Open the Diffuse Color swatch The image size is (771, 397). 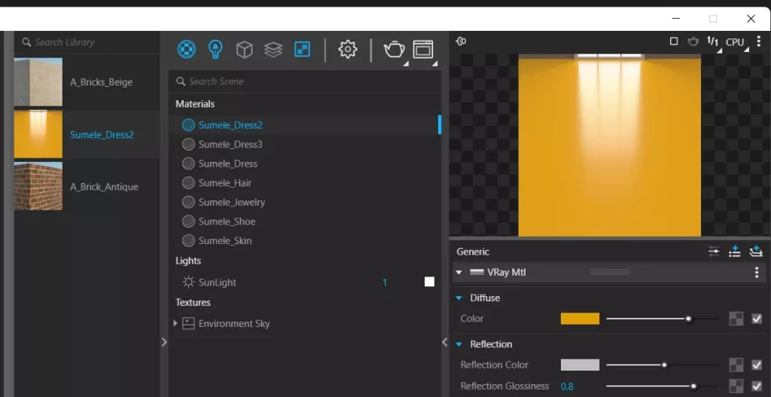(580, 319)
